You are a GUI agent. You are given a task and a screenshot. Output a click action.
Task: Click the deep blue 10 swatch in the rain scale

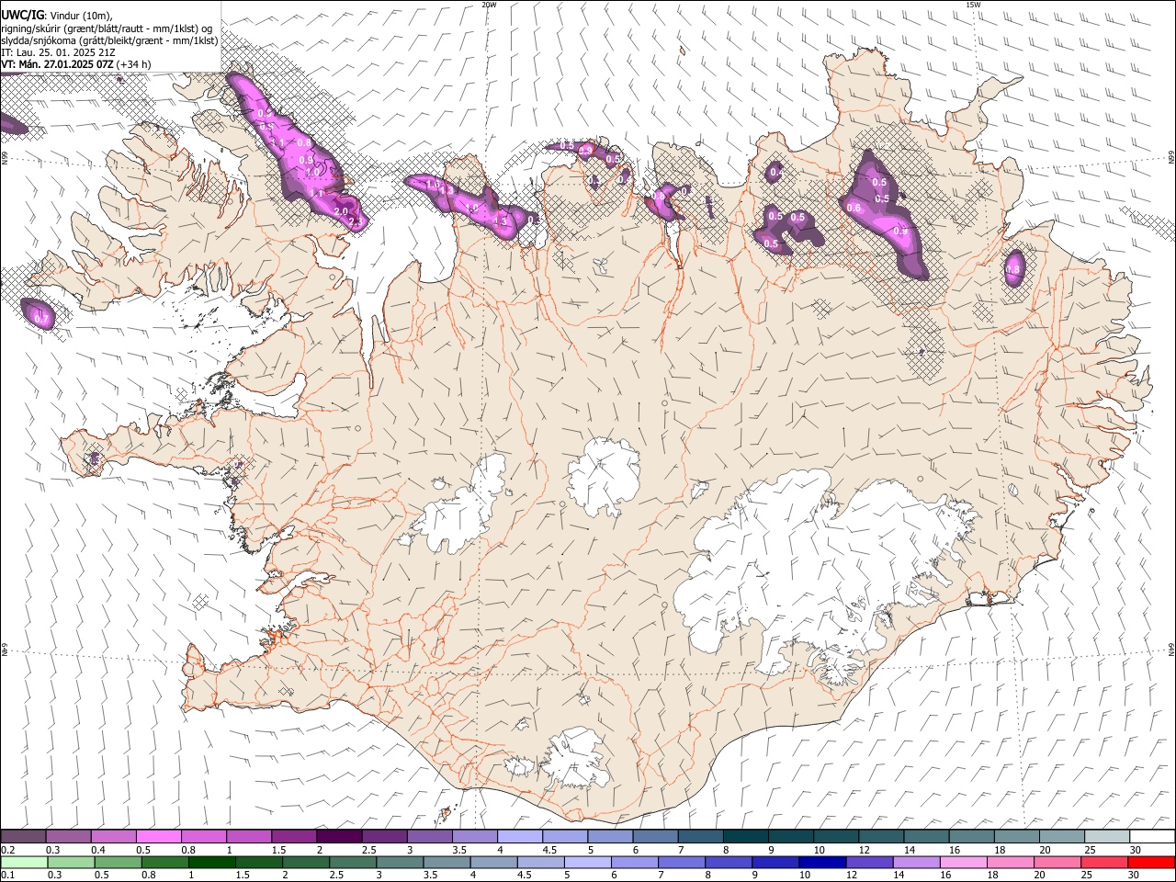click(821, 863)
